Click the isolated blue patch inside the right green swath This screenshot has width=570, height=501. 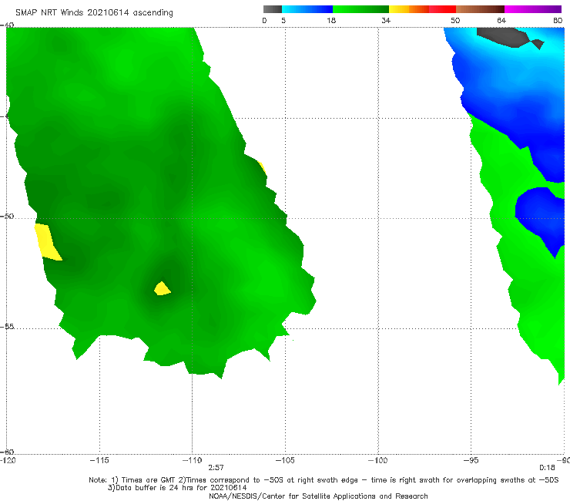tap(539, 219)
